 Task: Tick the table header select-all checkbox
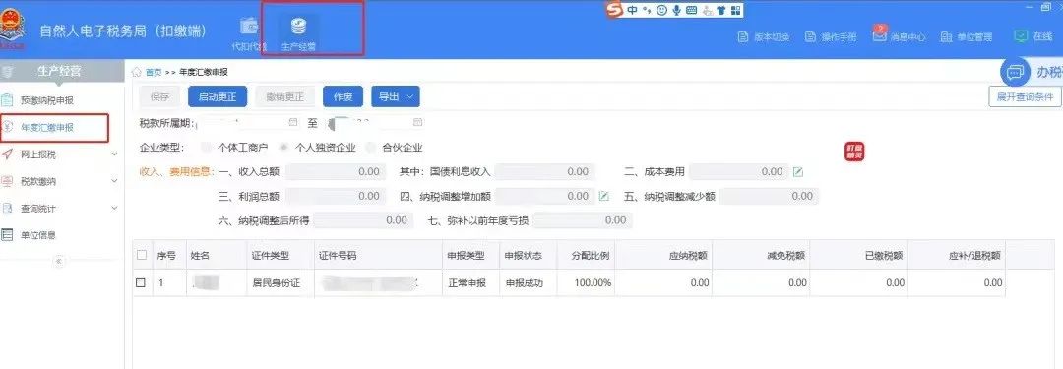[x=141, y=256]
